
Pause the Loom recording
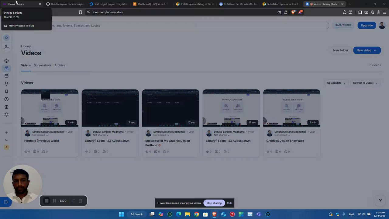[54, 201]
